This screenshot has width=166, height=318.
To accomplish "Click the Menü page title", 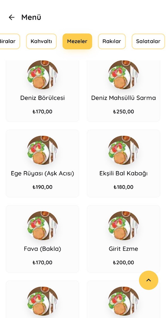I will (31, 17).
